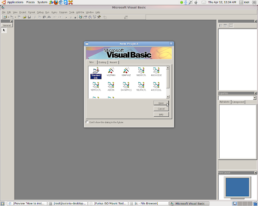This screenshot has height=206, width=258.
Task: Switch to the New tab
Action: 92,62
